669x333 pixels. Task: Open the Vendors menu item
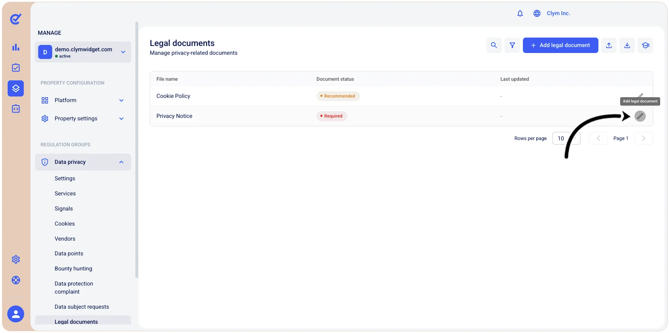click(65, 239)
